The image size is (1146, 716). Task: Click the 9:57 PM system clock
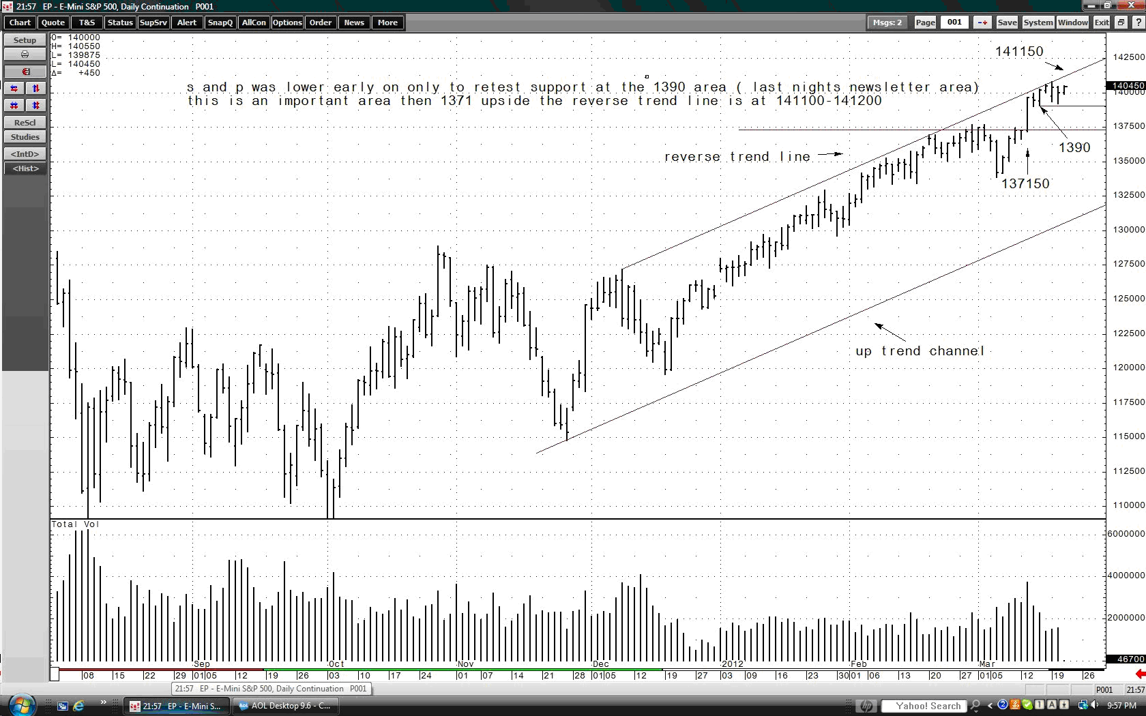1121,706
